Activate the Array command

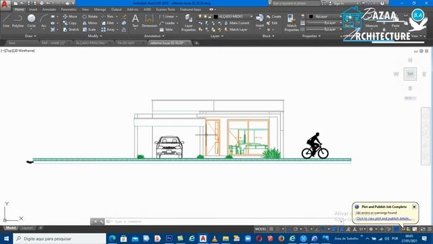click(x=108, y=29)
